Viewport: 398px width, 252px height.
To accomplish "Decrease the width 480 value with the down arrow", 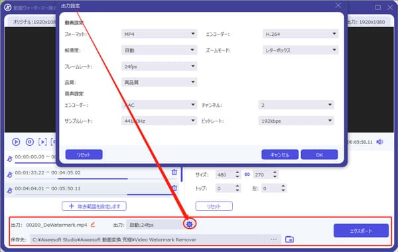I will (x=237, y=176).
